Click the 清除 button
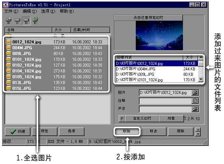This screenshot has height=164, width=224. (181, 131)
